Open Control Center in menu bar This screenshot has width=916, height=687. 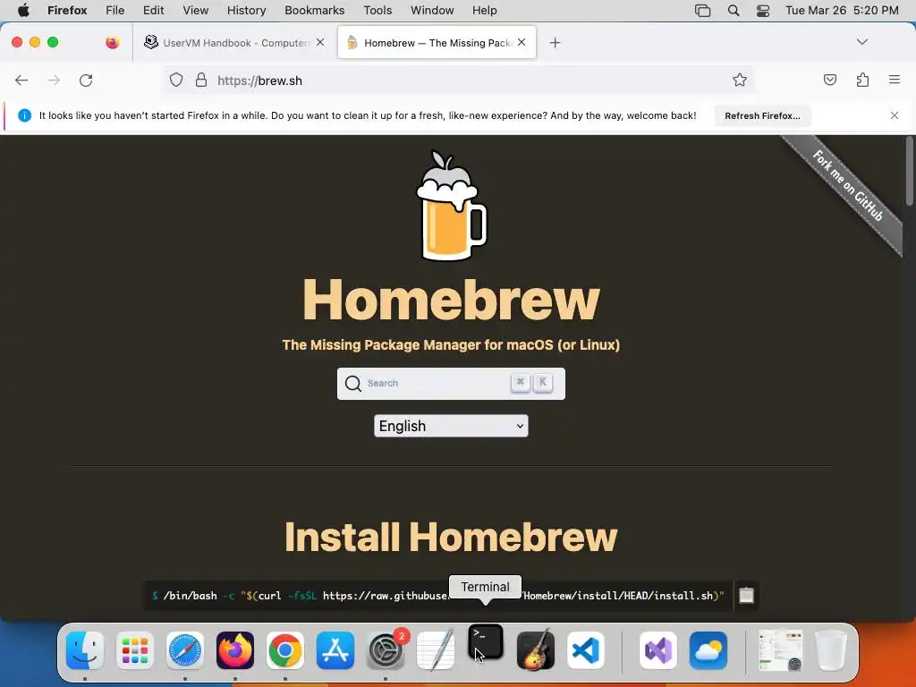click(x=763, y=11)
